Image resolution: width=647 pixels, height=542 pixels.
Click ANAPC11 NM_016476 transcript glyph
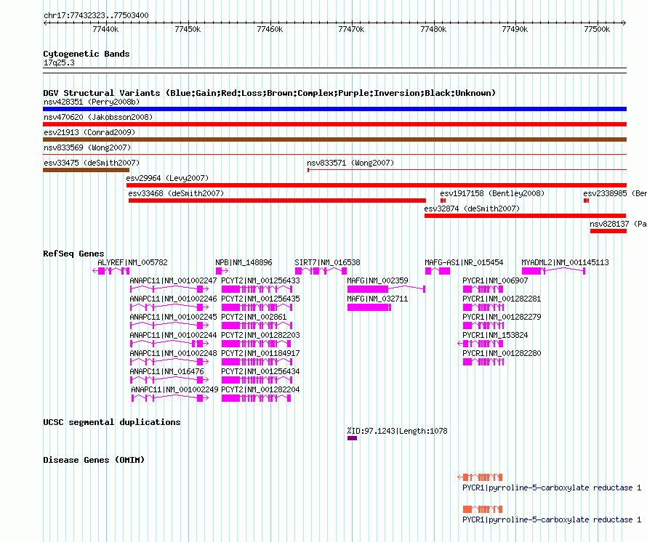tap(169, 379)
